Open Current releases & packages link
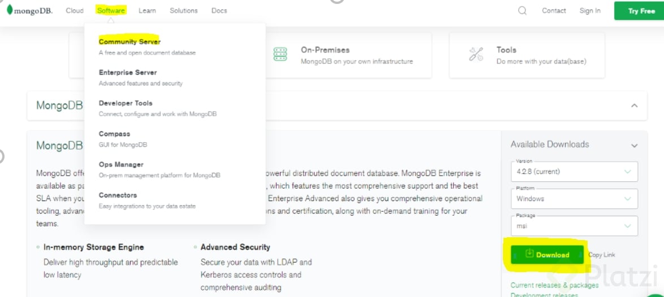Image resolution: width=664 pixels, height=297 pixels. pos(547,286)
